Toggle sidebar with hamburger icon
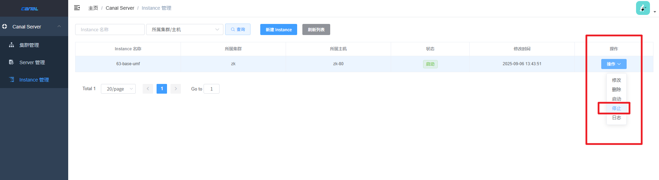 pos(77,8)
